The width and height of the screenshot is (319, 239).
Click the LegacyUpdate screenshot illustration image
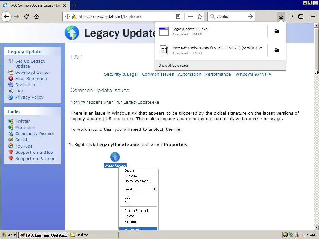(131, 191)
